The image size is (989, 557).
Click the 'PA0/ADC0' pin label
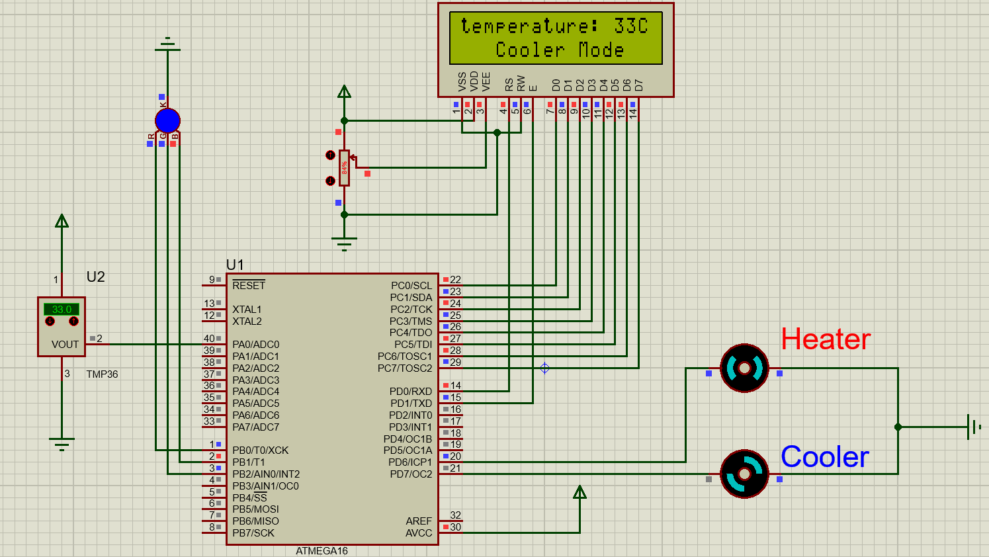click(256, 345)
